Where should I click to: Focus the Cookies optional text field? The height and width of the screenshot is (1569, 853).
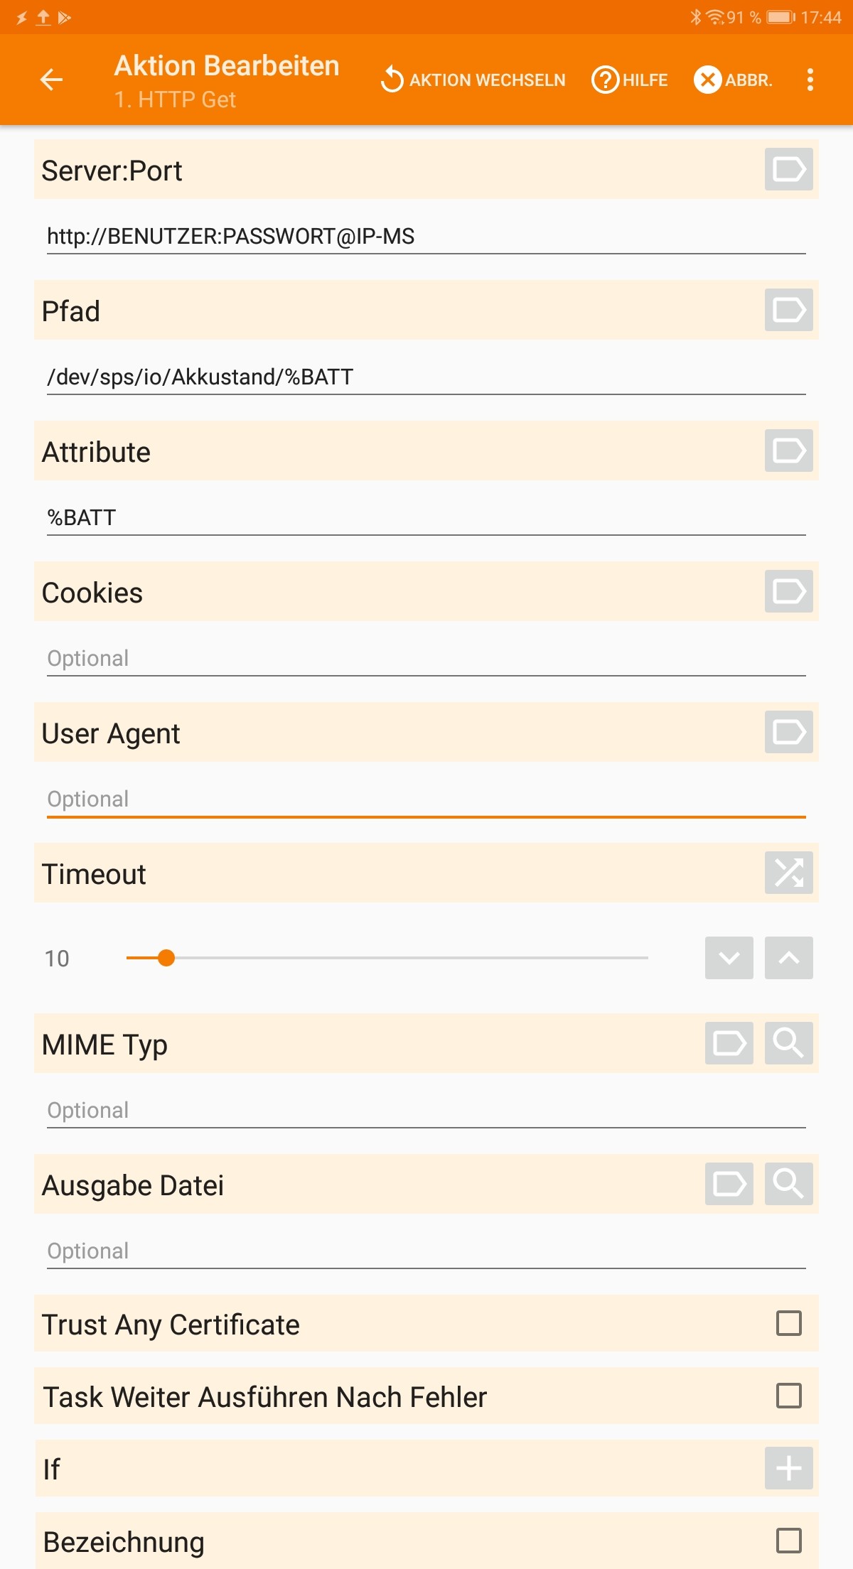(x=425, y=659)
